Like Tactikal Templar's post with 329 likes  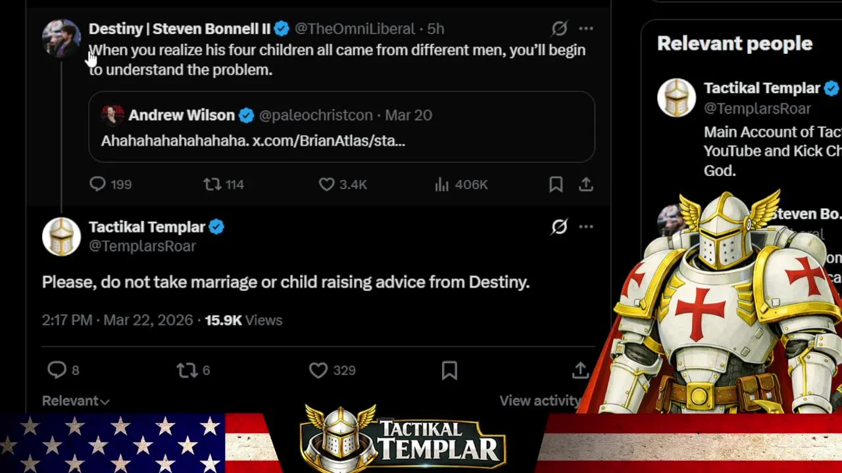pyautogui.click(x=332, y=371)
